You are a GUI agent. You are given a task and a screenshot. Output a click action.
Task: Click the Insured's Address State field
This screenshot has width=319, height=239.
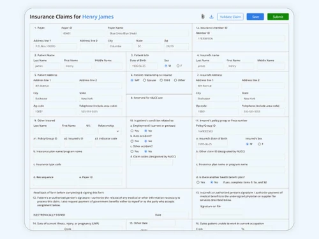tap(263, 99)
